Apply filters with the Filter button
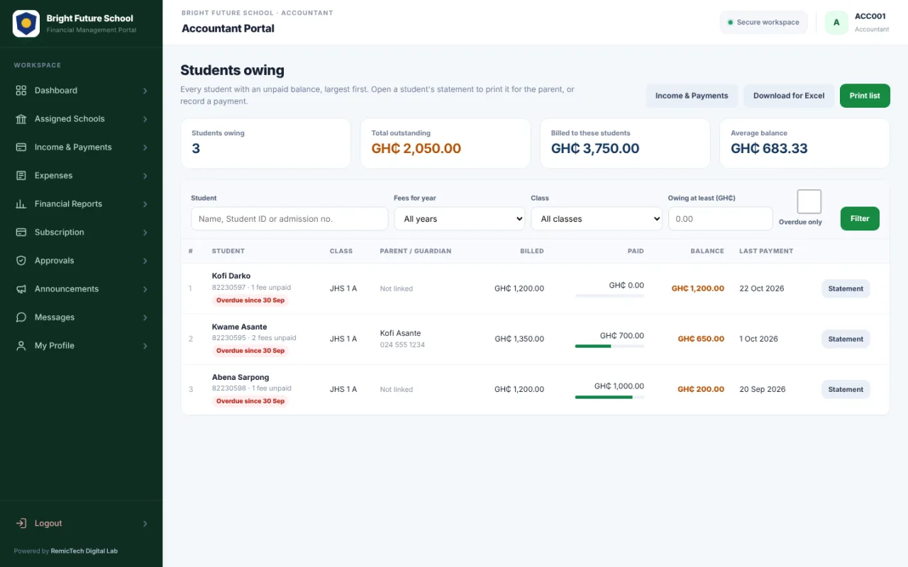Screen dimensions: 908x567 pos(860,219)
